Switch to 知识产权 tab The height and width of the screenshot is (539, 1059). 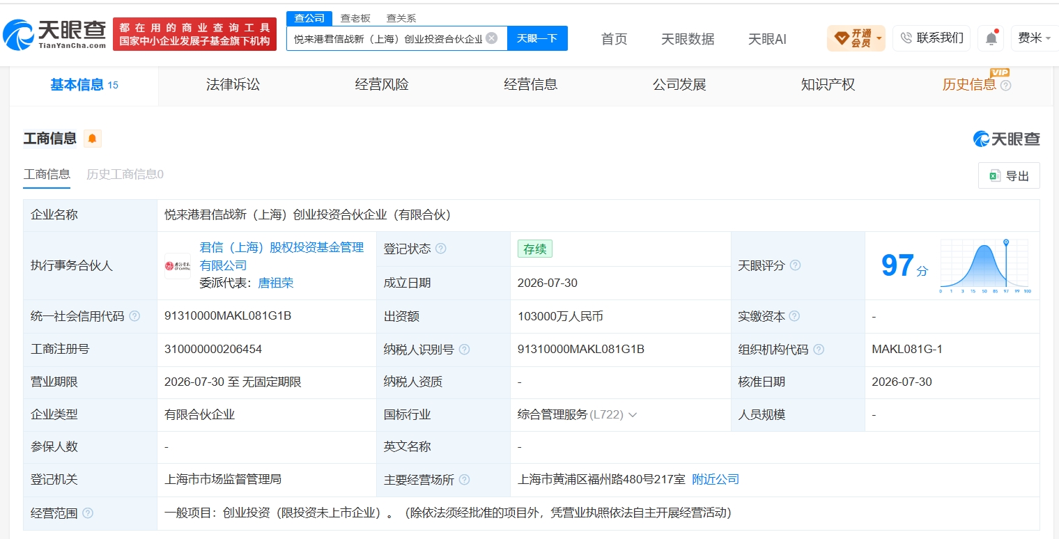tap(828, 85)
